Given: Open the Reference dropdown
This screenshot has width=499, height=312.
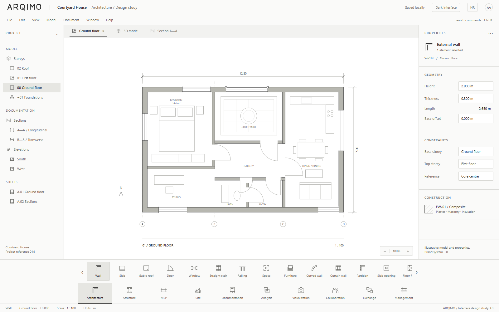Looking at the screenshot, I should [x=476, y=176].
